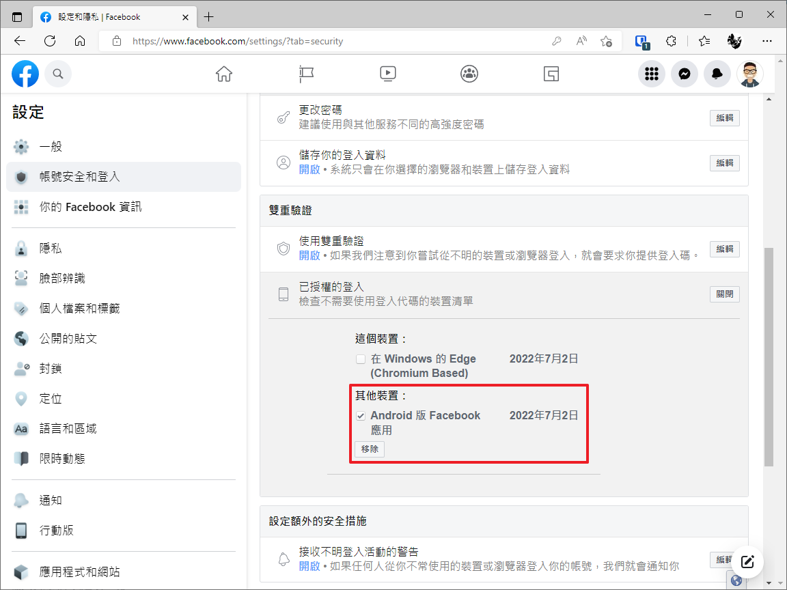
Task: Open the Edge favorites list icon
Action: click(x=704, y=41)
